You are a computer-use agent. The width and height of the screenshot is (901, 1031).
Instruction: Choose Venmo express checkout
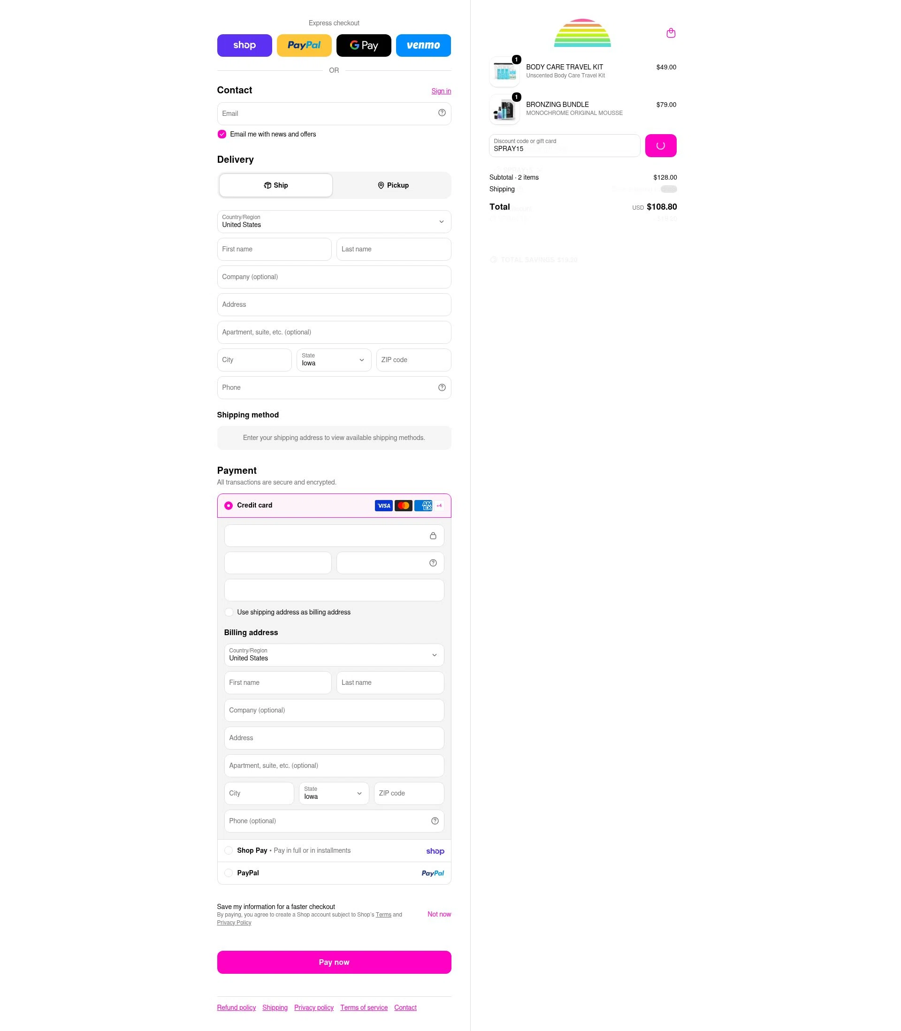423,45
